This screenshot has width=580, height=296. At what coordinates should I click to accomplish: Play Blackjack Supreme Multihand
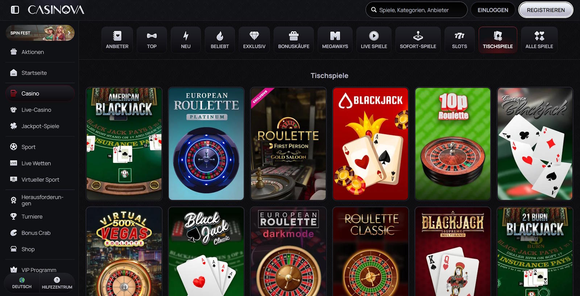pos(453,251)
